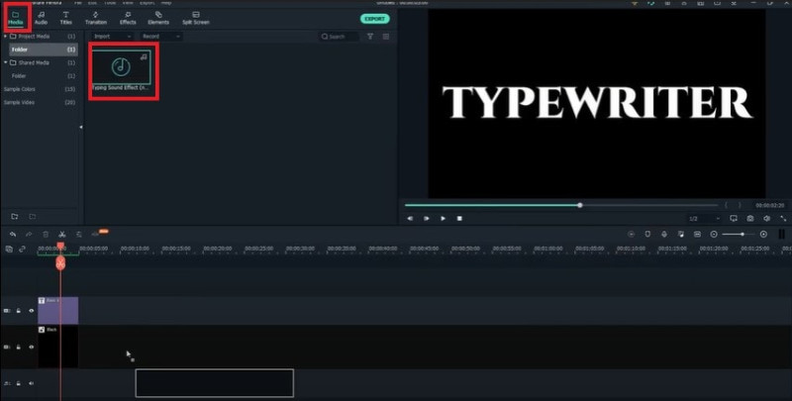Zoom out the timeline with minus icon
The width and height of the screenshot is (792, 401).
[x=714, y=235]
